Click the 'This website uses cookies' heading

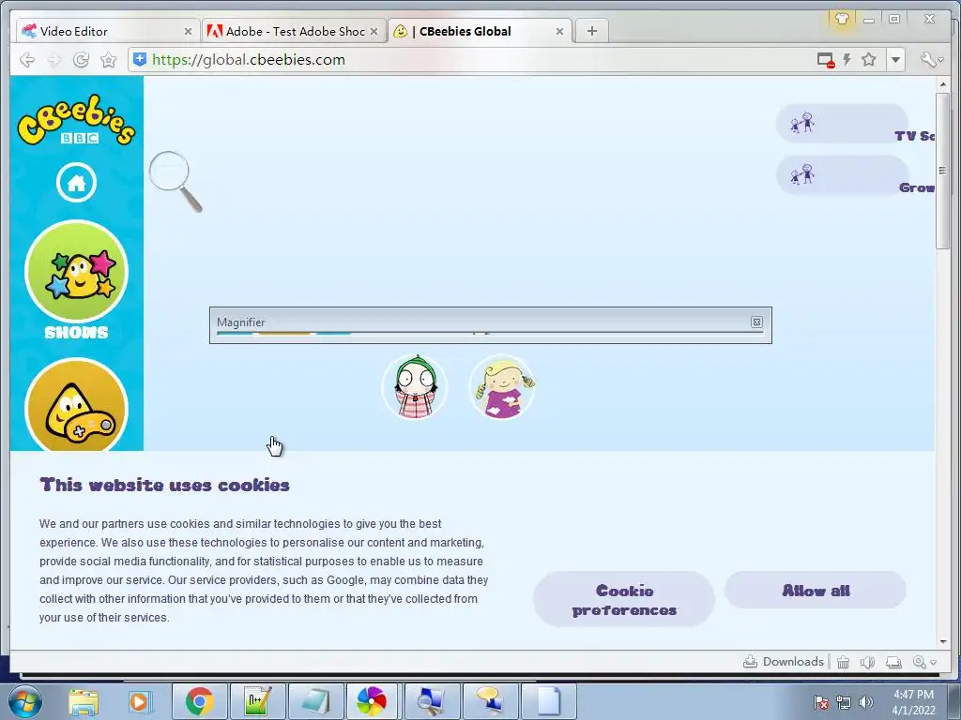coord(165,485)
